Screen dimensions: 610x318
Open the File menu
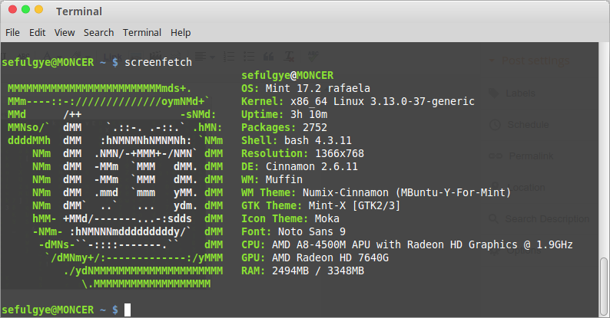pos(12,33)
